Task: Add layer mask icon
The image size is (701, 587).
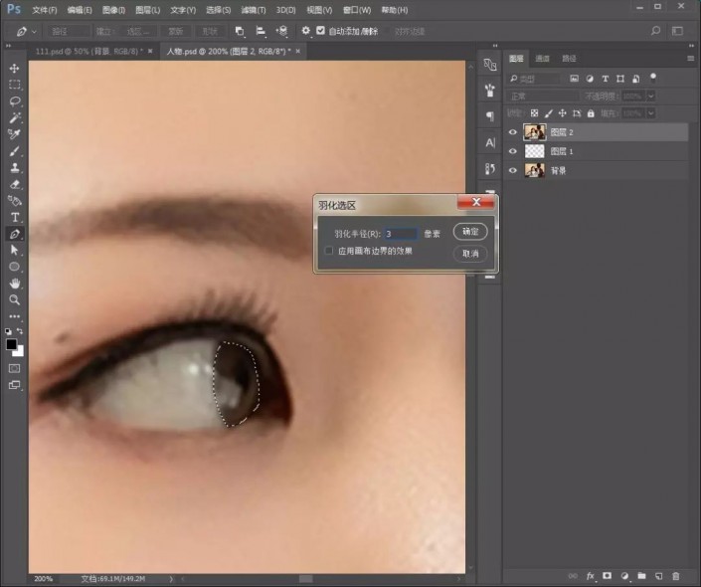Action: coord(608,576)
